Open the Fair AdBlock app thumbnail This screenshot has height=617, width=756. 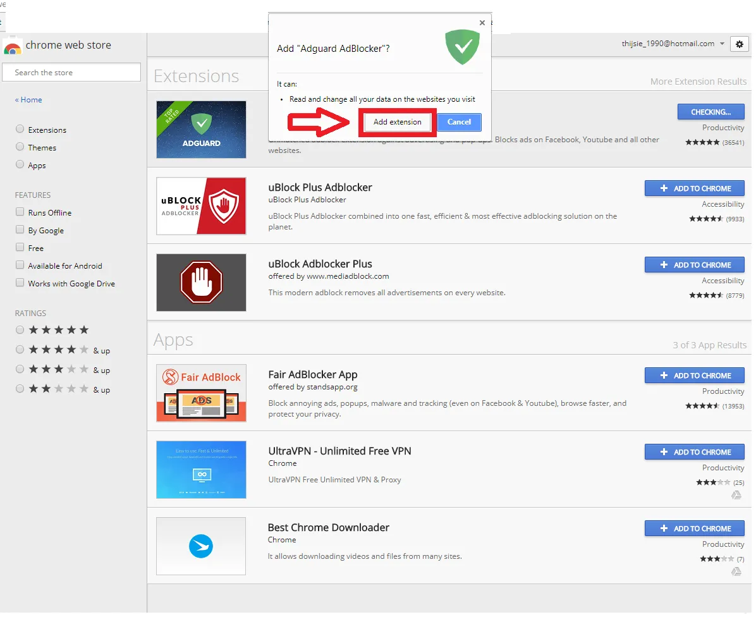pos(201,393)
